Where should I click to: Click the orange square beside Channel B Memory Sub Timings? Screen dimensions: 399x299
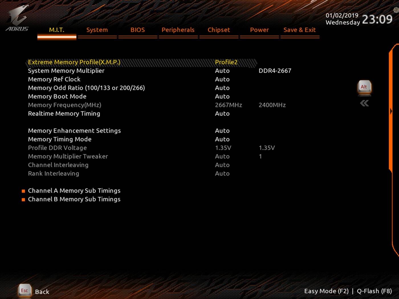click(x=23, y=200)
